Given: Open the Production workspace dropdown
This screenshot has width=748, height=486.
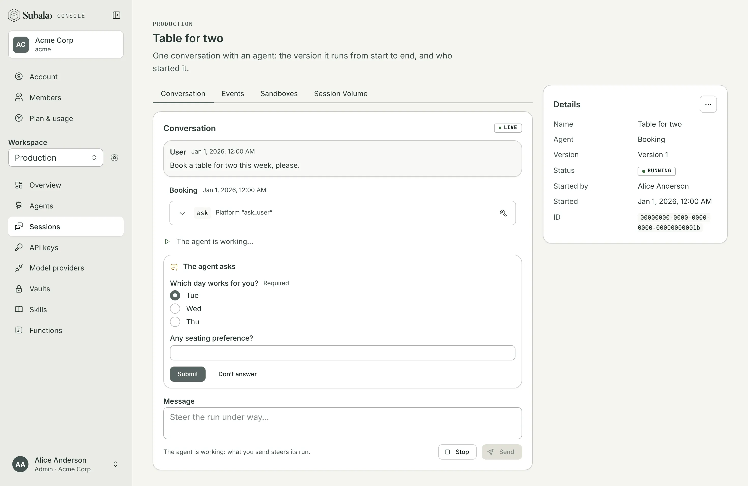Looking at the screenshot, I should coord(56,158).
